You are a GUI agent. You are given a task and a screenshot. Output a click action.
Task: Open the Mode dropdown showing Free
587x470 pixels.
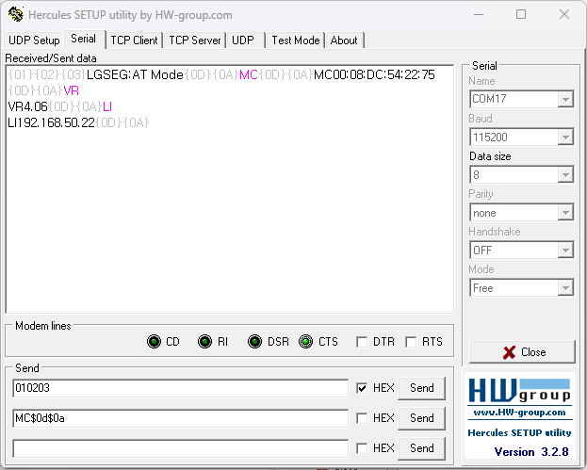point(565,288)
